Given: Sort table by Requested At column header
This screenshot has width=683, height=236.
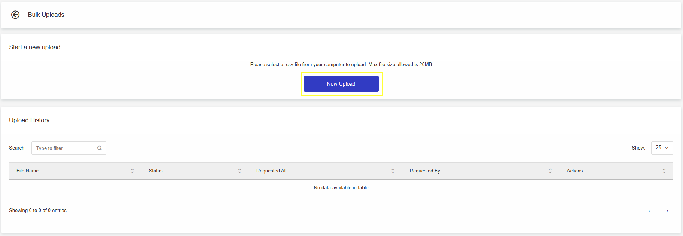Looking at the screenshot, I should (x=326, y=171).
